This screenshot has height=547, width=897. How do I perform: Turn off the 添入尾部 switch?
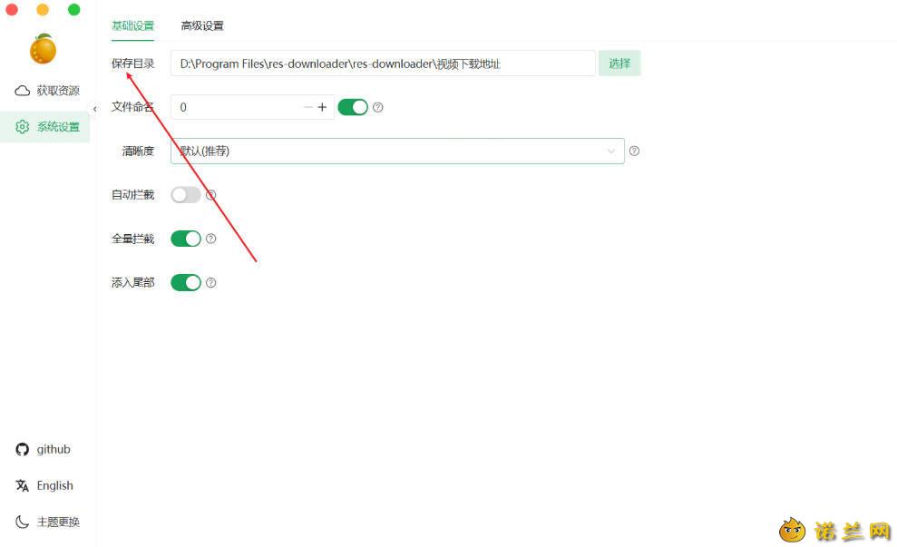point(186,283)
